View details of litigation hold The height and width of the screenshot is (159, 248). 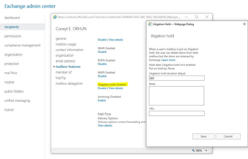(x=116, y=88)
